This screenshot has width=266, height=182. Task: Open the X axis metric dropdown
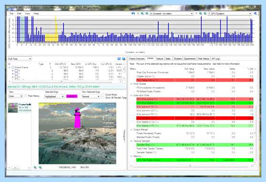(x=172, y=13)
